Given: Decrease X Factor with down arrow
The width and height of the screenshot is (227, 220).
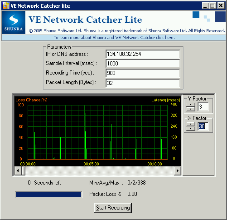Looking at the screenshot, I should tap(191, 129).
